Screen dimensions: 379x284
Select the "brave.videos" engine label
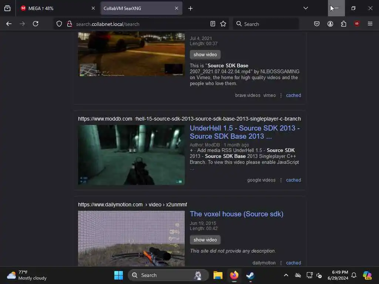(x=248, y=95)
